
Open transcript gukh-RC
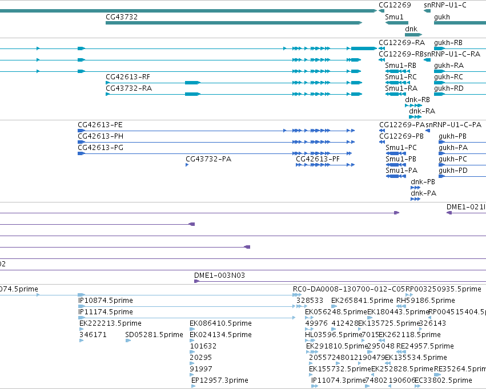(448, 77)
